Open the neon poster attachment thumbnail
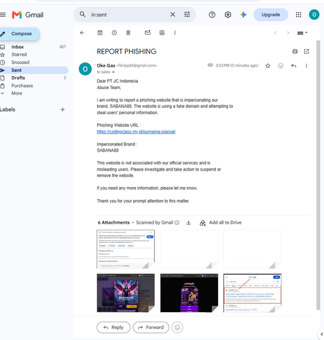This screenshot has width=324, height=340. click(126, 293)
